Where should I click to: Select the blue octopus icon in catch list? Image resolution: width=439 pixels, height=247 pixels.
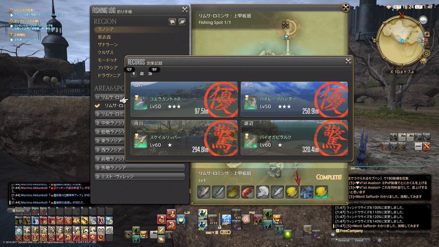point(306,192)
